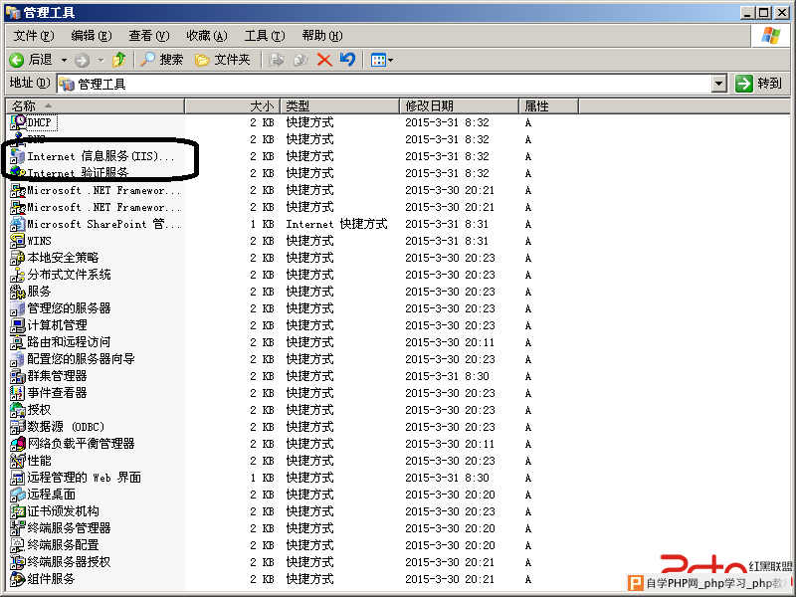Open the Views dropdown button

coord(382,60)
